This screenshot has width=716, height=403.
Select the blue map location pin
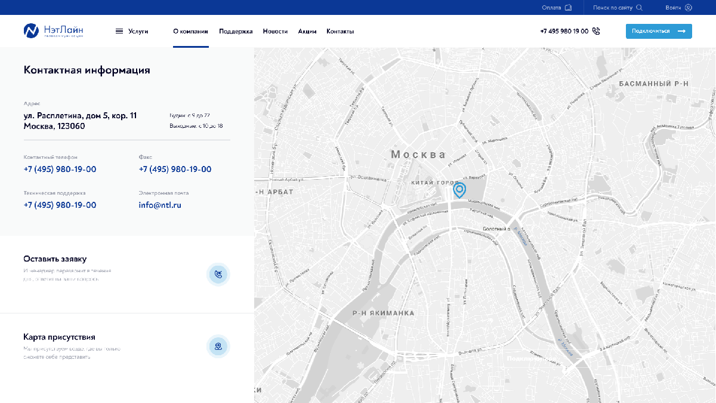pos(459,190)
